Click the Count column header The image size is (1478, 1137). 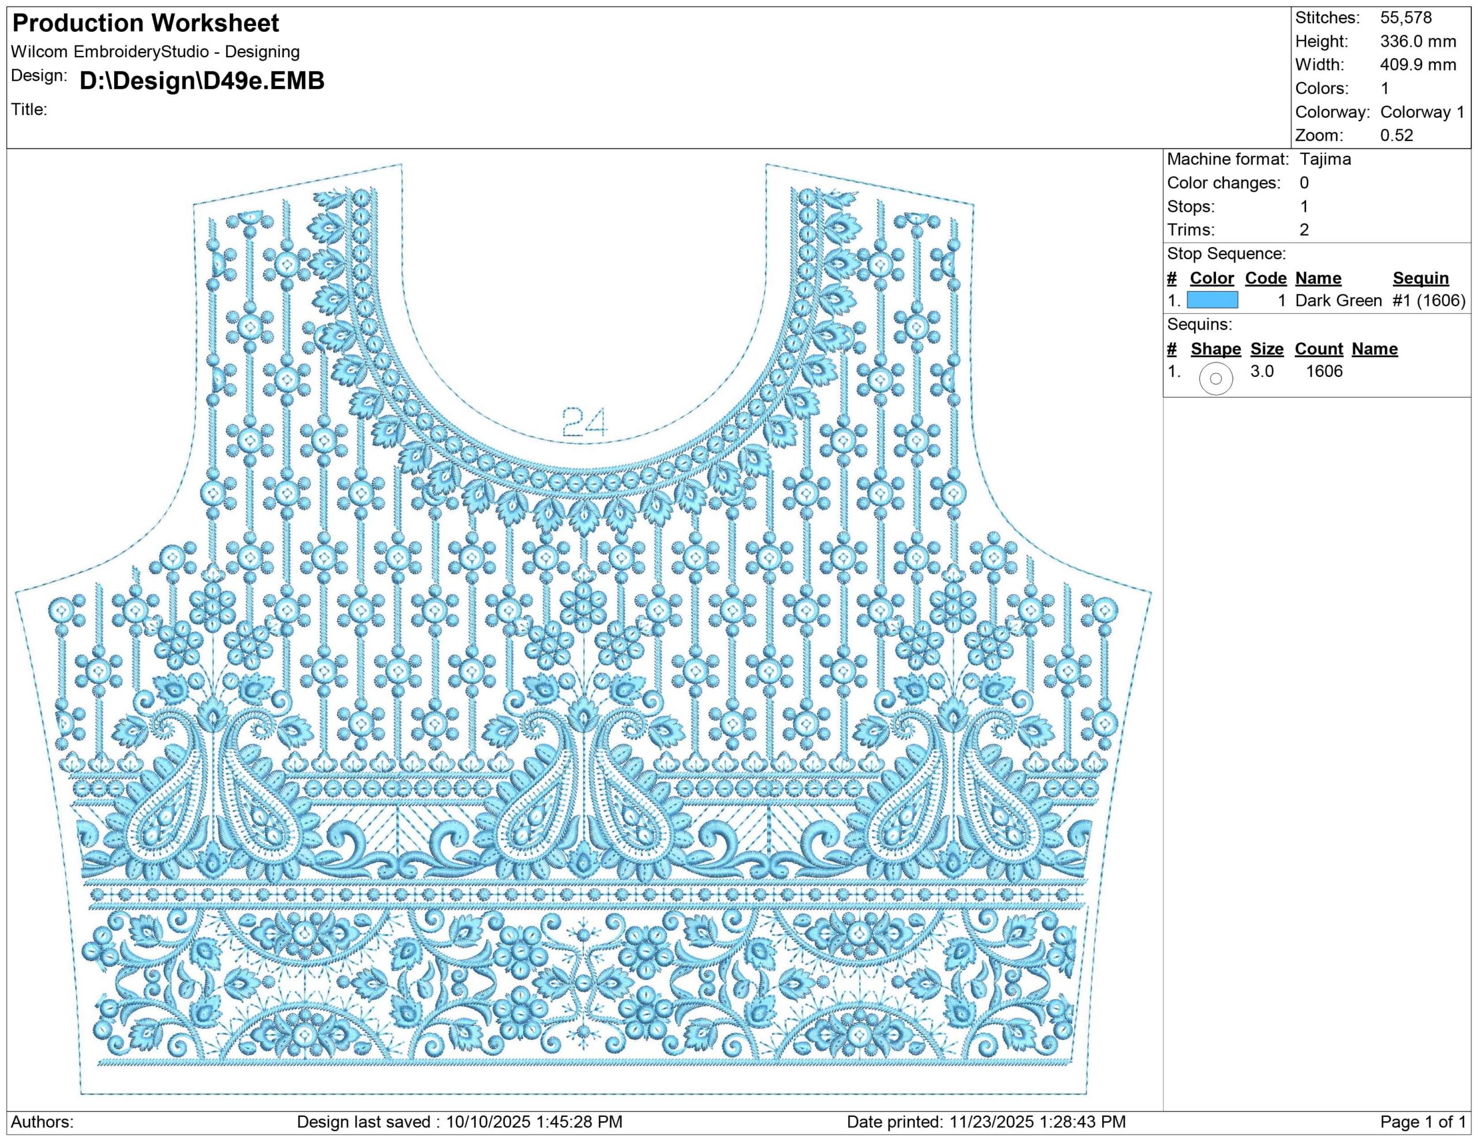1318,349
